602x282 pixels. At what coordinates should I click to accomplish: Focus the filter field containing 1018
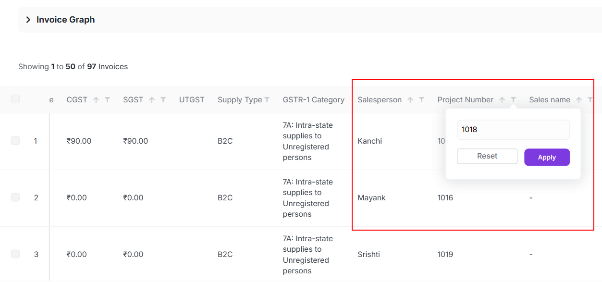pos(513,130)
